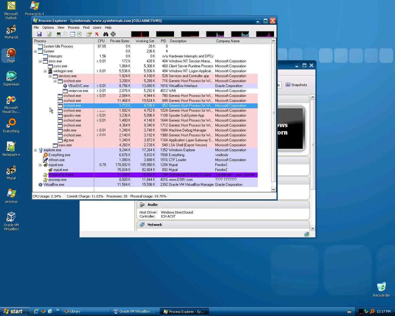395x316 pixels.
Task: Expand the quick launch overflow chevron
Action: click(57, 310)
